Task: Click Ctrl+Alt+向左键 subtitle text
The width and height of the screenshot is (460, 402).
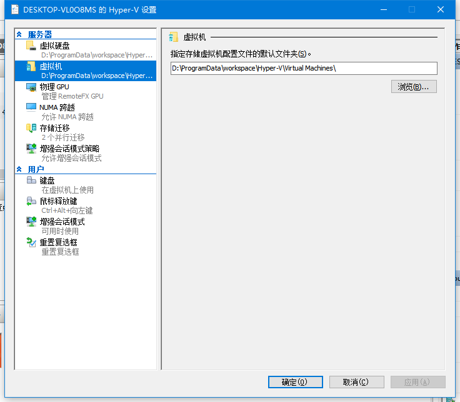Action: click(x=67, y=210)
